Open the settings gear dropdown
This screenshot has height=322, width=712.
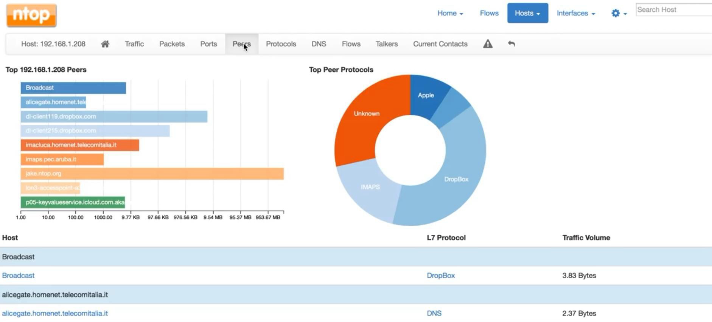pyautogui.click(x=619, y=13)
